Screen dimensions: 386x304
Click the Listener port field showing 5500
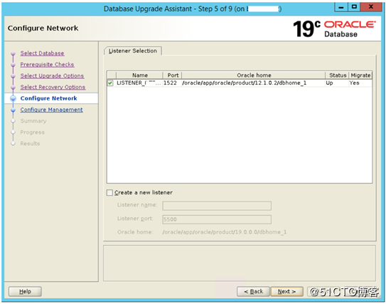[x=217, y=219]
